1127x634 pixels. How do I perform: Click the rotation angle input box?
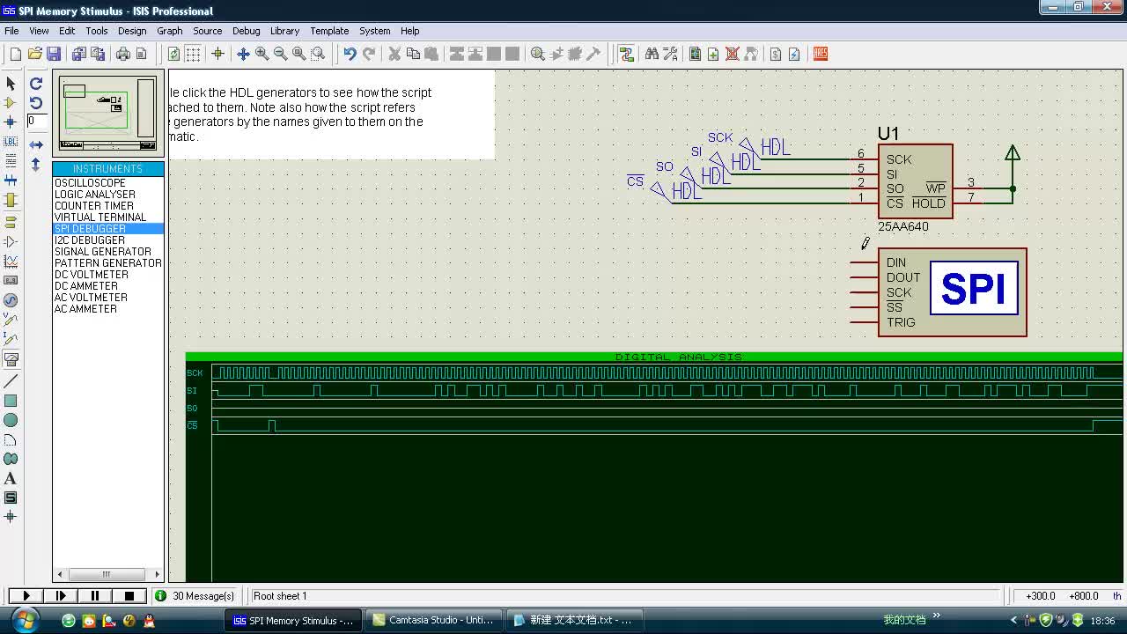click(37, 122)
